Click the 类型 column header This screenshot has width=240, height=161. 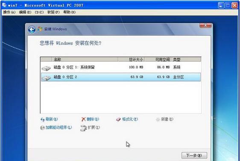(186, 60)
